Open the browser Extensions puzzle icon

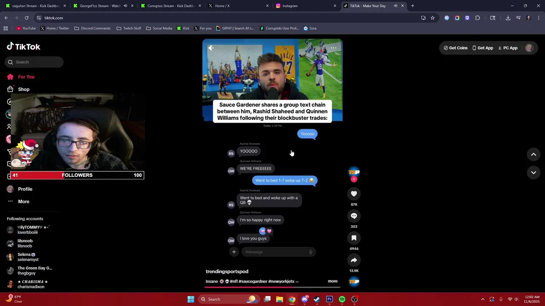[x=477, y=18]
